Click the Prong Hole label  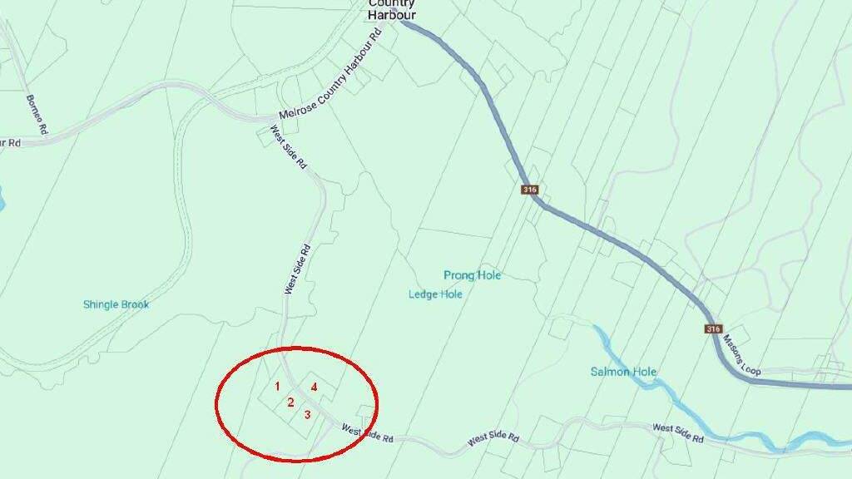pyautogui.click(x=473, y=275)
